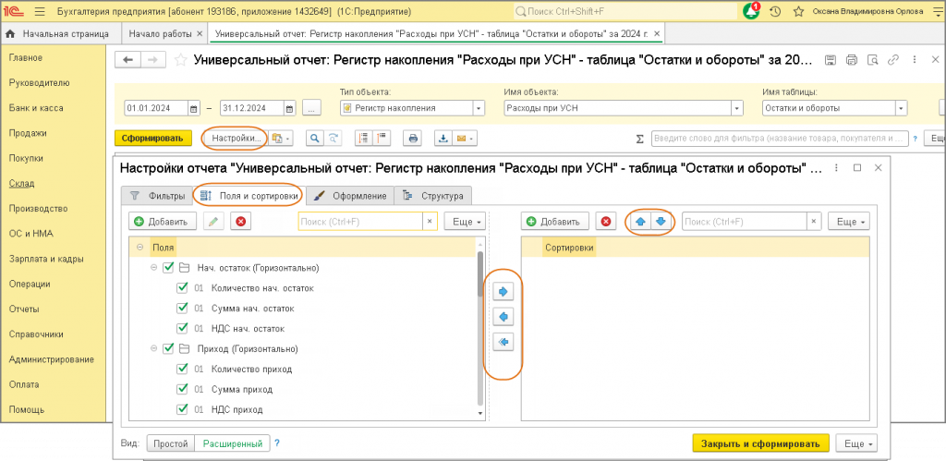Viewport: 946px width, 461px height.
Task: Go forward with the right arrow button
Action: [x=153, y=60]
